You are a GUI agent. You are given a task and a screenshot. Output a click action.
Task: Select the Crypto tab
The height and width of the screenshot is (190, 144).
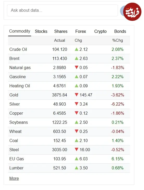click(101, 31)
